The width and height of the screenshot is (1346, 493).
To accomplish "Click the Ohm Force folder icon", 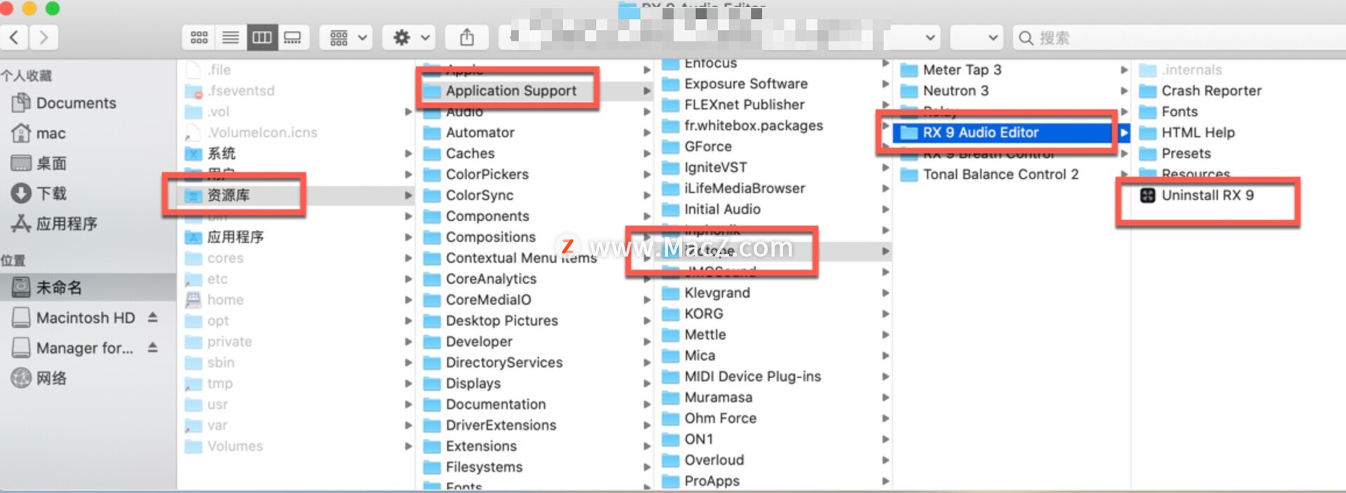I will [671, 419].
